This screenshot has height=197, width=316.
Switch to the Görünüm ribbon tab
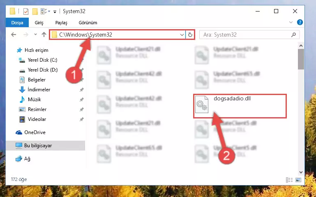coord(88,23)
